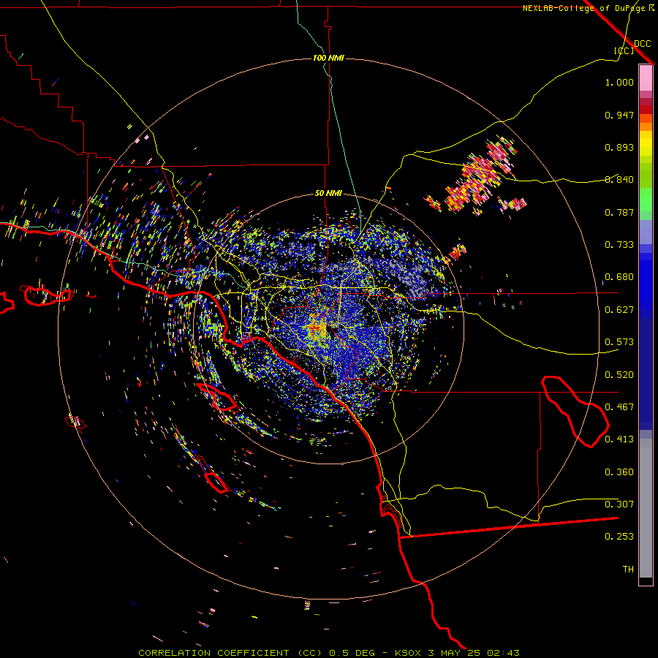The height and width of the screenshot is (658, 658).
Task: Click the 3 MAY 25 02:43 timestamp
Action: (473, 653)
